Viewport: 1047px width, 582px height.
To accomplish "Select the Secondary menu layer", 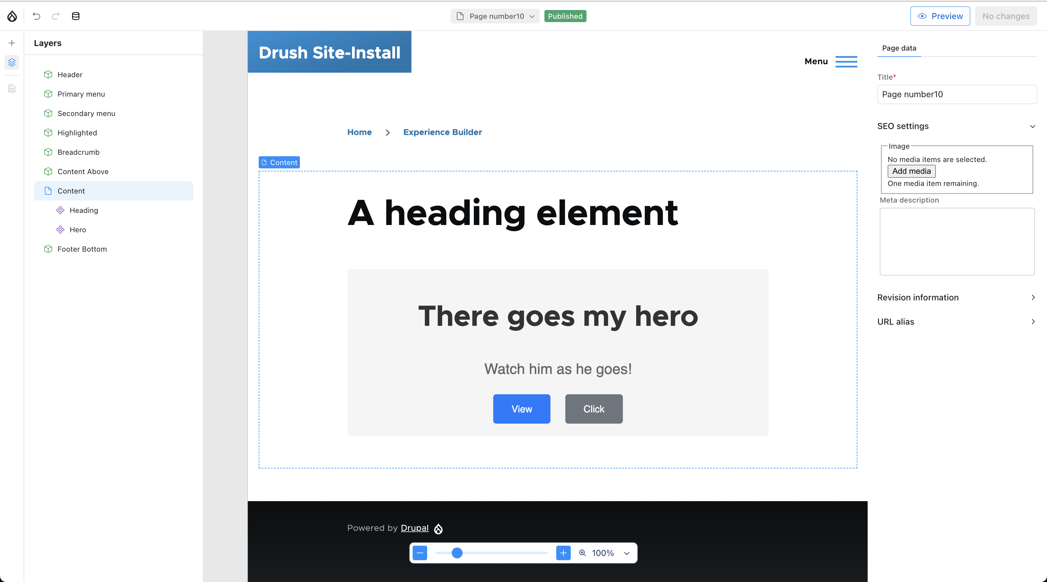I will [113, 113].
